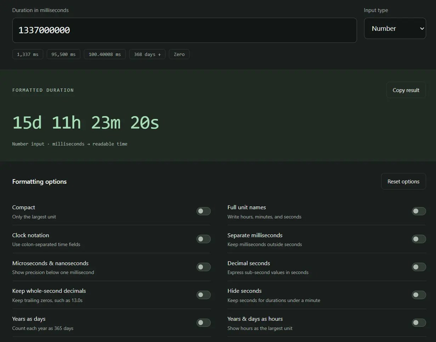Focus the Duration in milliseconds input field

click(185, 30)
